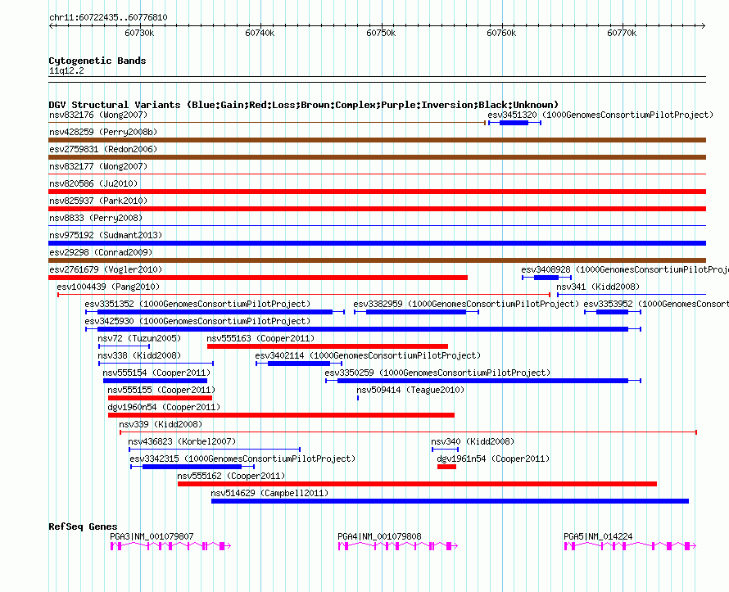
Task: Select the 11q12.2 band label
Action: click(x=66, y=70)
